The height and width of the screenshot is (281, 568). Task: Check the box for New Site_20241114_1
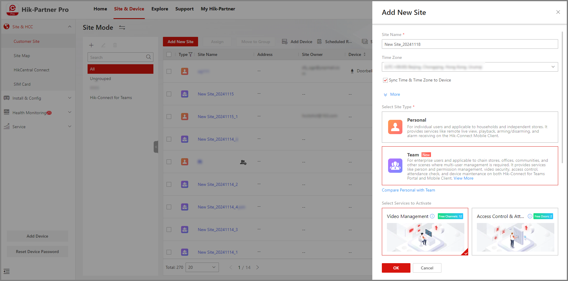click(169, 252)
